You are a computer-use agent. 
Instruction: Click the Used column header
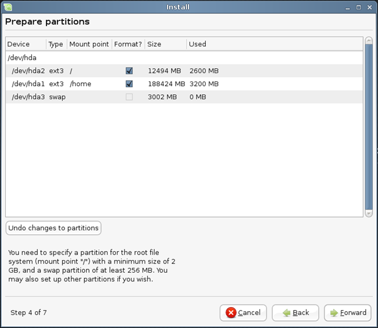pyautogui.click(x=198, y=44)
